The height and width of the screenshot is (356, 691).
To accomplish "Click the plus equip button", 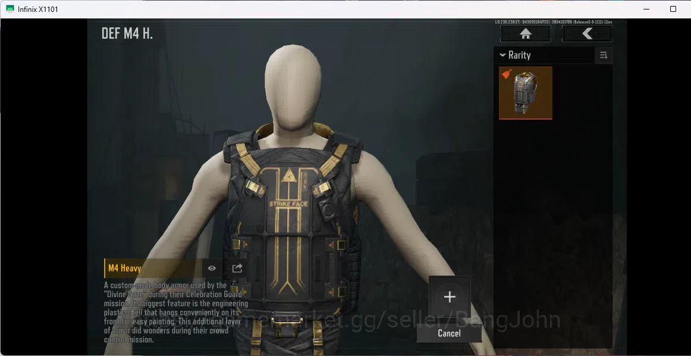I will [x=450, y=297].
